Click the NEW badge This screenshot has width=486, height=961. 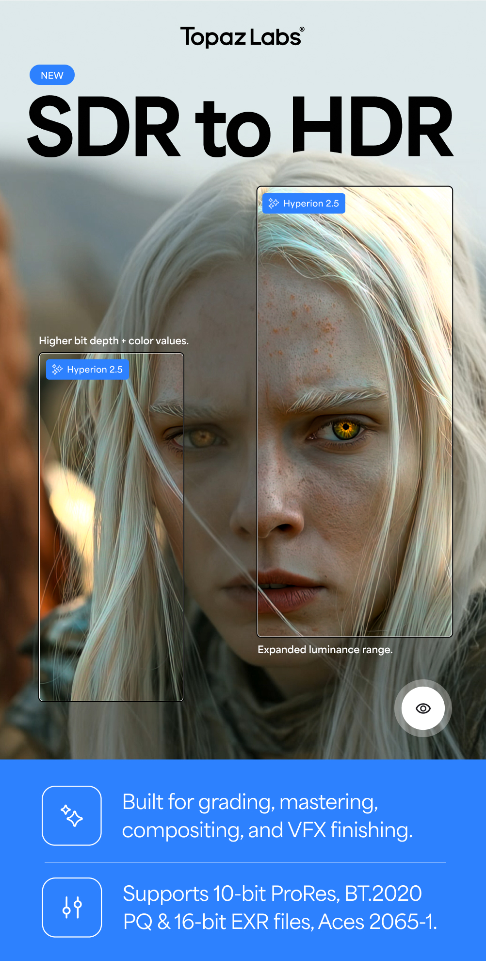pos(52,75)
